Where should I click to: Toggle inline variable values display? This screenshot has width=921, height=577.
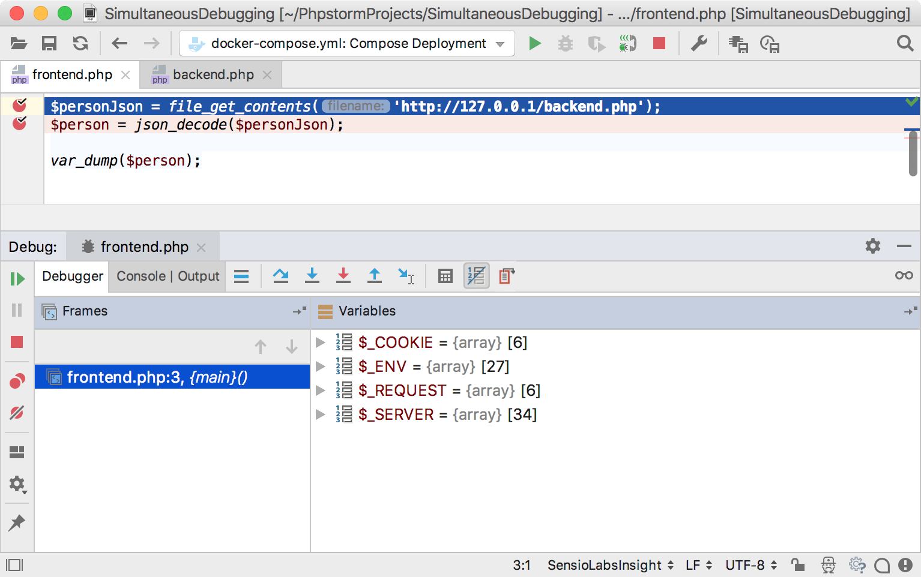[x=476, y=276]
